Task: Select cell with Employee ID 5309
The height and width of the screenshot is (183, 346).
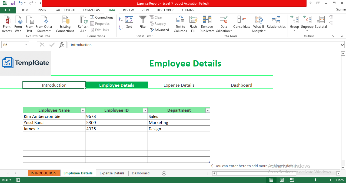Action: [117, 122]
